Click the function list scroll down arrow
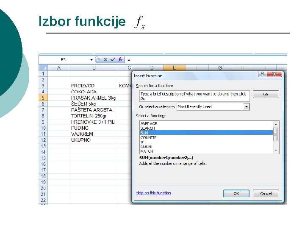The height and width of the screenshot is (229, 305). [276, 150]
